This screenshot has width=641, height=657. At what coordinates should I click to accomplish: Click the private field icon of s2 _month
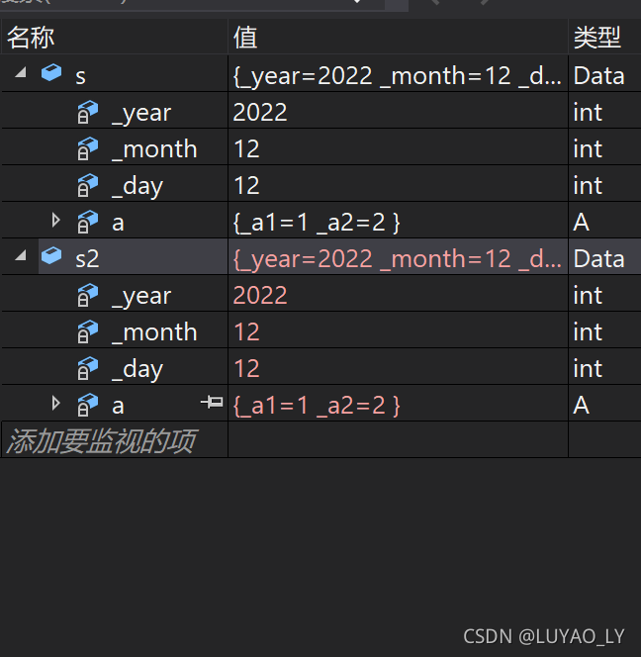(x=88, y=331)
